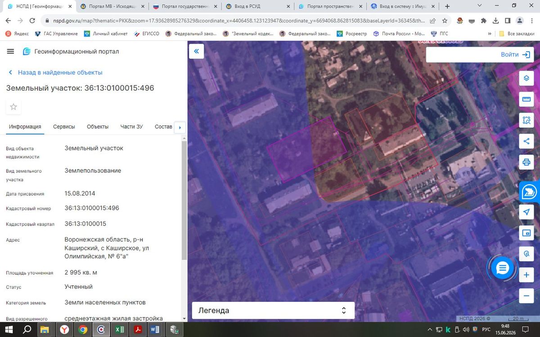Click the date 15.08.2014 value

pyautogui.click(x=80, y=194)
